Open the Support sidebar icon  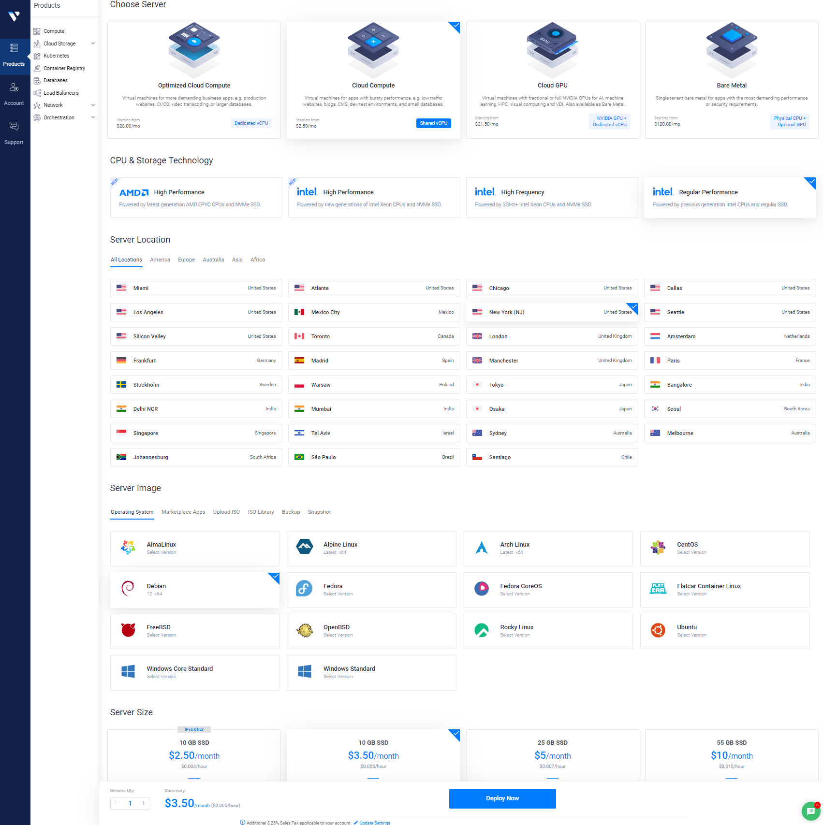pos(14,127)
